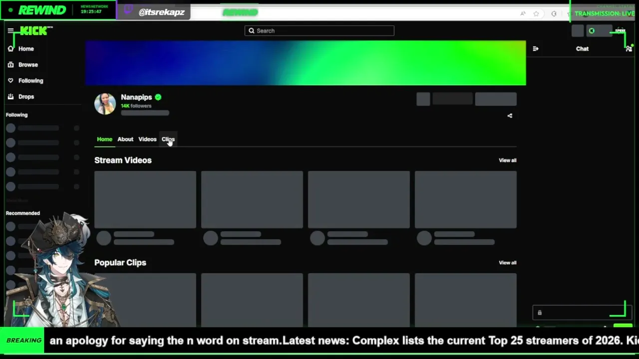Click the browser extensions icon
This screenshot has height=359, width=639.
click(x=554, y=14)
